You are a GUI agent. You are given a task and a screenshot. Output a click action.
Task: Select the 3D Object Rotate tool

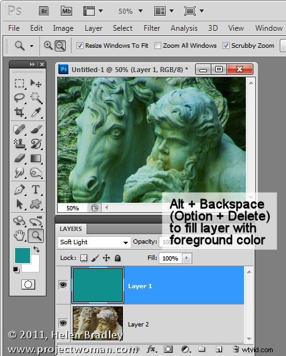pyautogui.click(x=19, y=221)
